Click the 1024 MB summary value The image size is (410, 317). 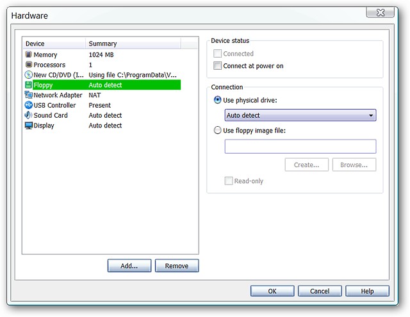pyautogui.click(x=101, y=54)
